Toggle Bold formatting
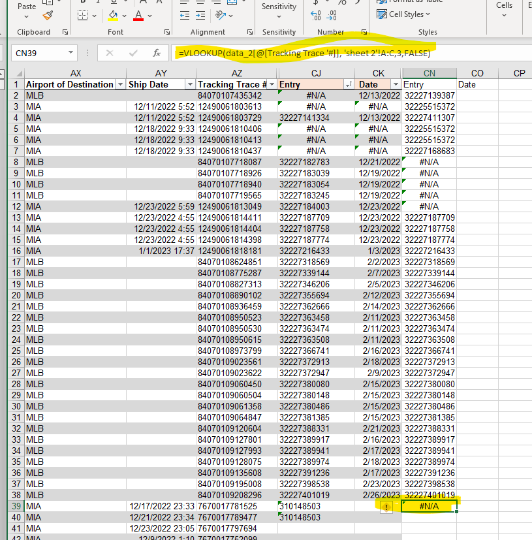 [x=82, y=3]
